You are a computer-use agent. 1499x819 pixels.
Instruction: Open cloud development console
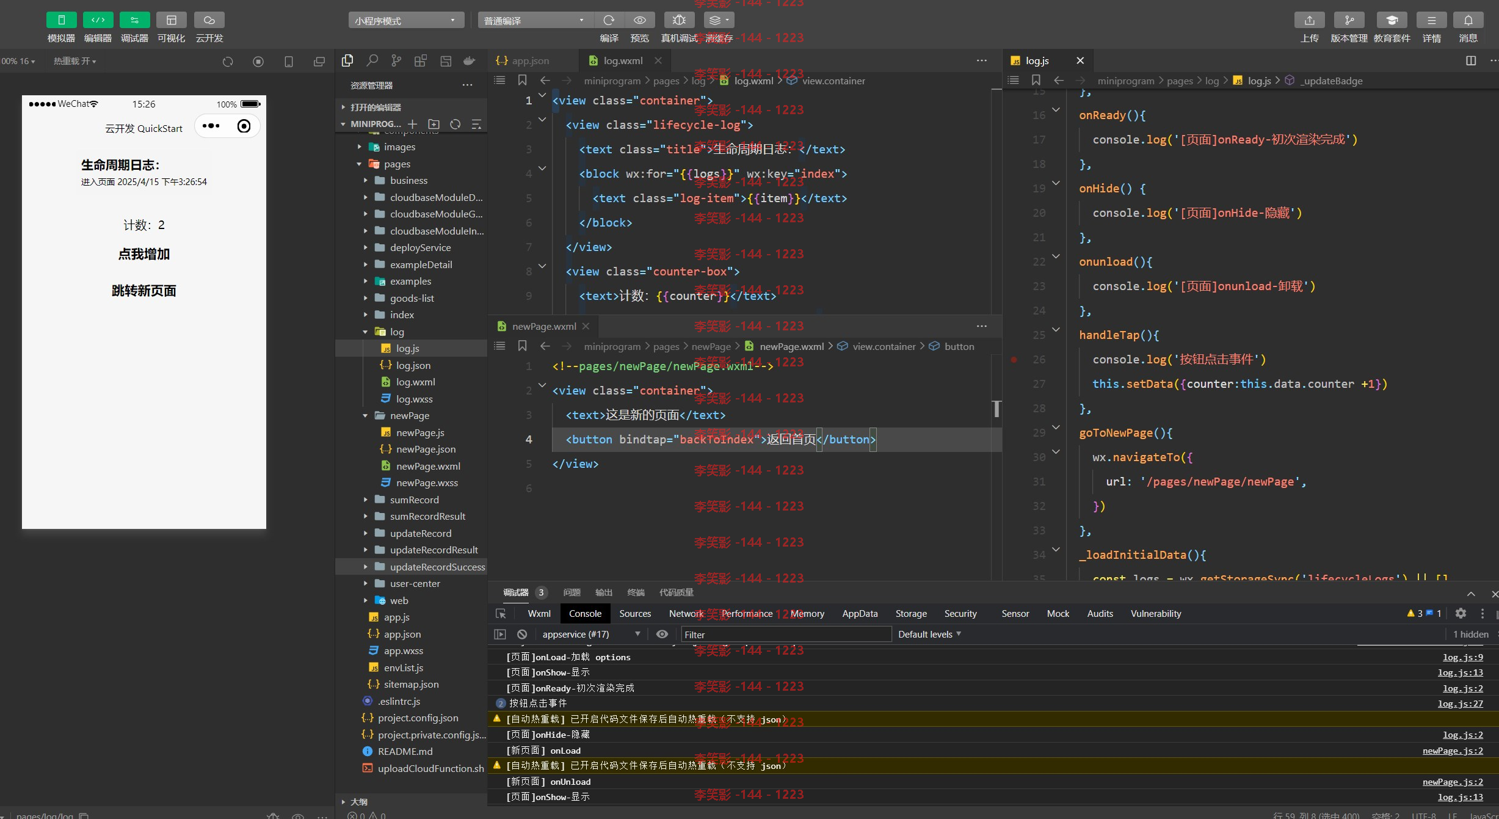(209, 20)
